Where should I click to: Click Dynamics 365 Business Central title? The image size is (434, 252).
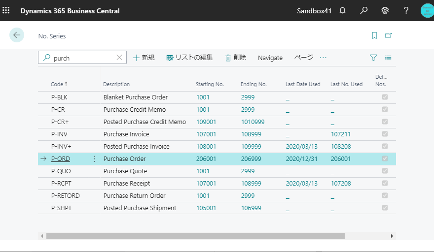(x=70, y=11)
